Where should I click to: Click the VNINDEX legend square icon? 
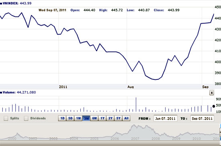(1, 3)
